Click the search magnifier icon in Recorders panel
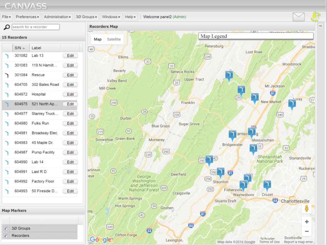 coord(6,27)
